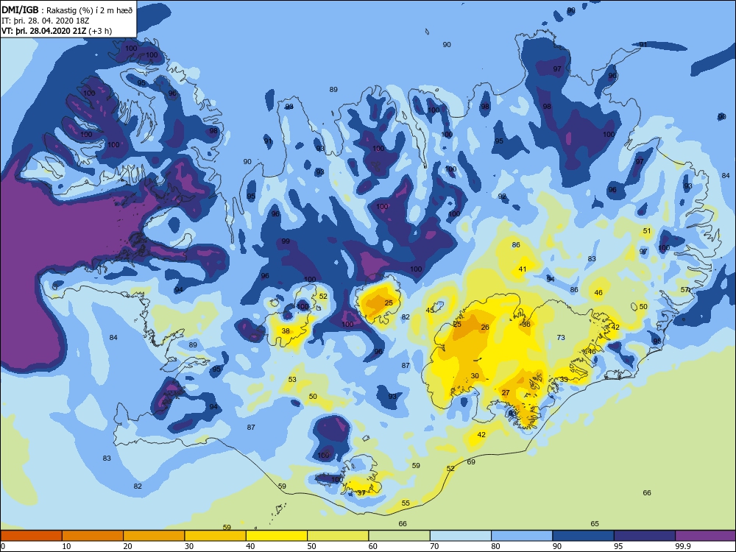Click the map value label 73
The image size is (736, 552).
click(x=560, y=338)
